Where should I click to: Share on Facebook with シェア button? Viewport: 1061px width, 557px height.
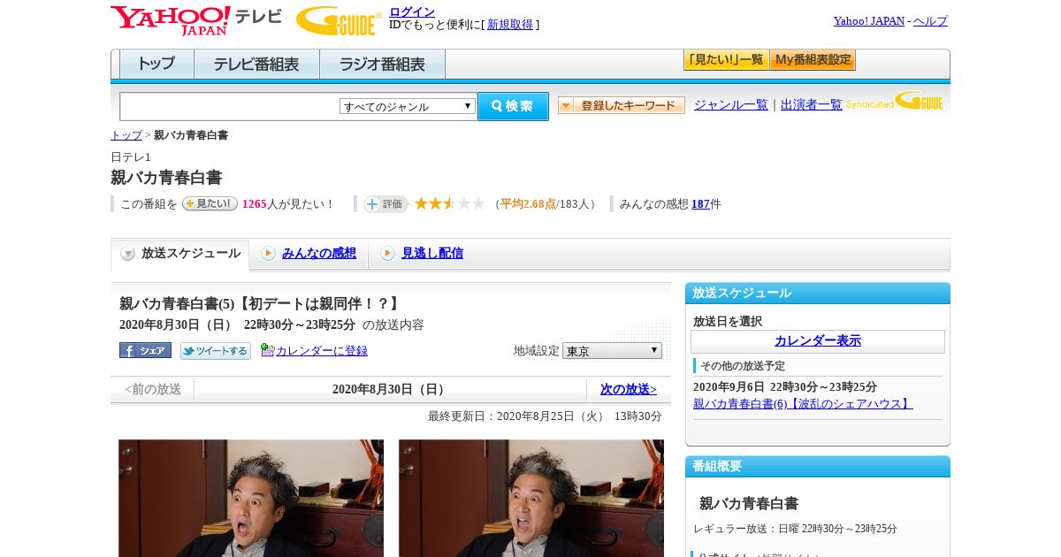145,350
